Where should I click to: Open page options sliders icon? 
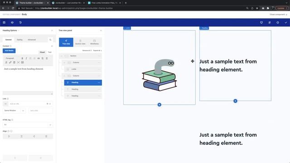tap(270, 22)
